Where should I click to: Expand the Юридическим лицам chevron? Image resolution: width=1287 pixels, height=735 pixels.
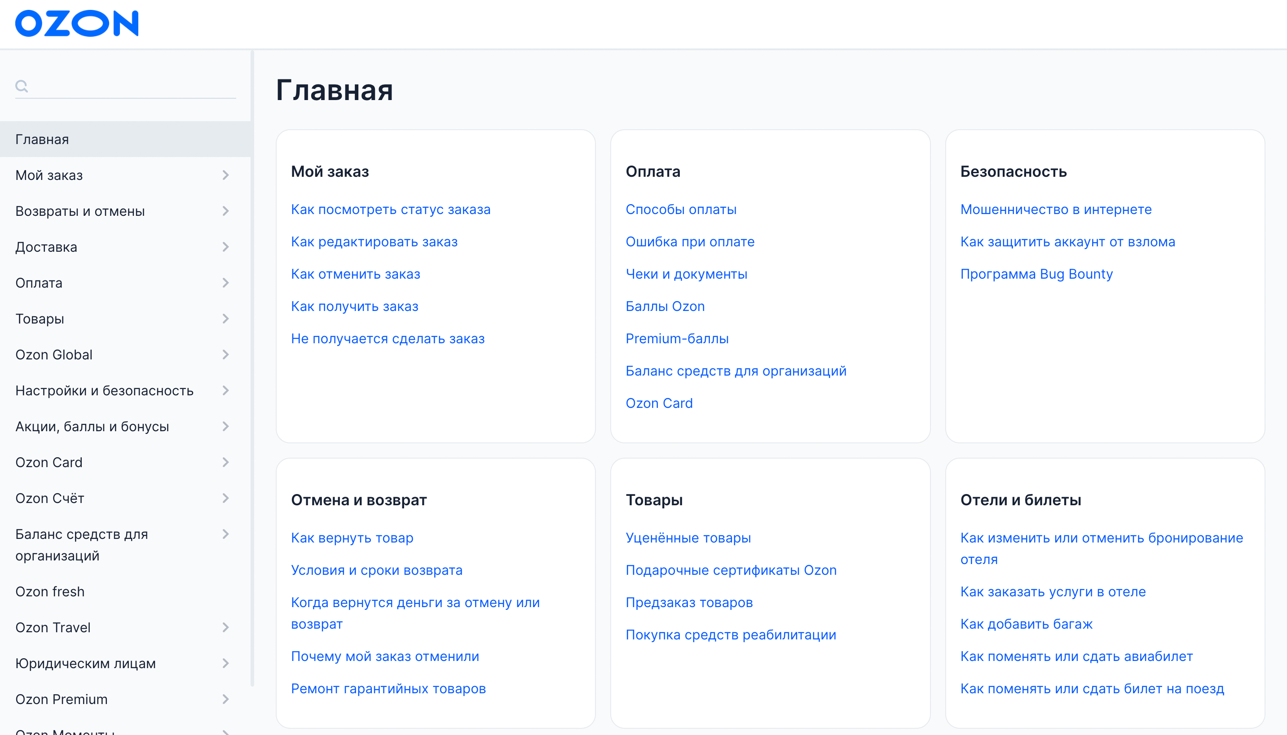coord(226,663)
